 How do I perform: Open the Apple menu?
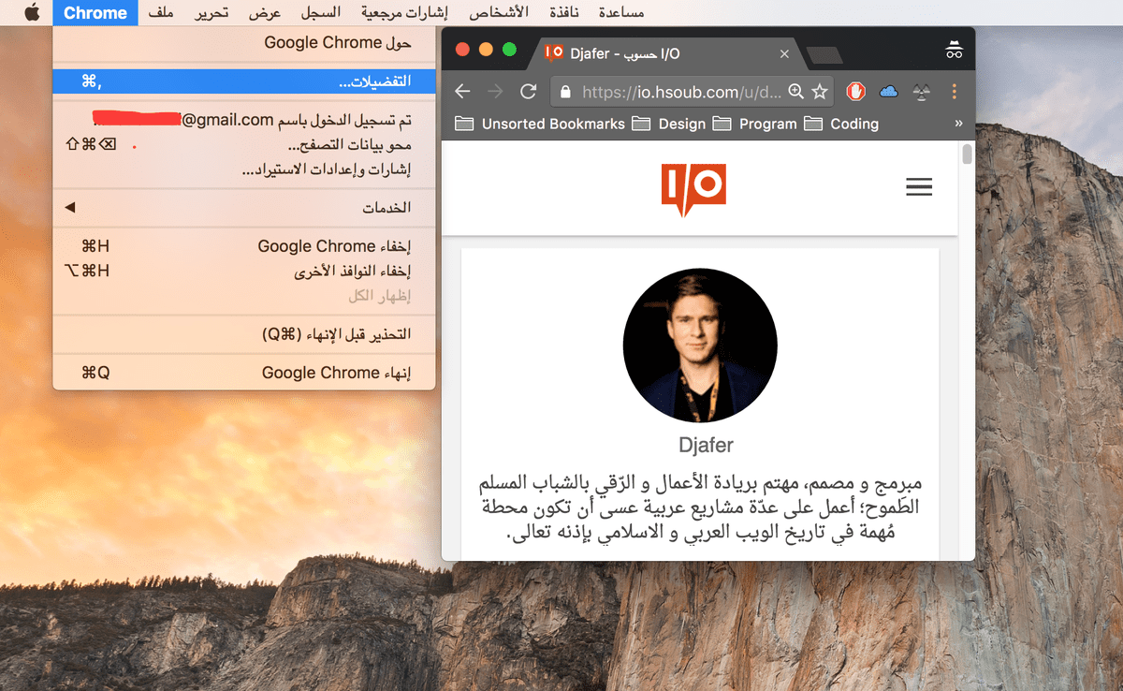32,13
